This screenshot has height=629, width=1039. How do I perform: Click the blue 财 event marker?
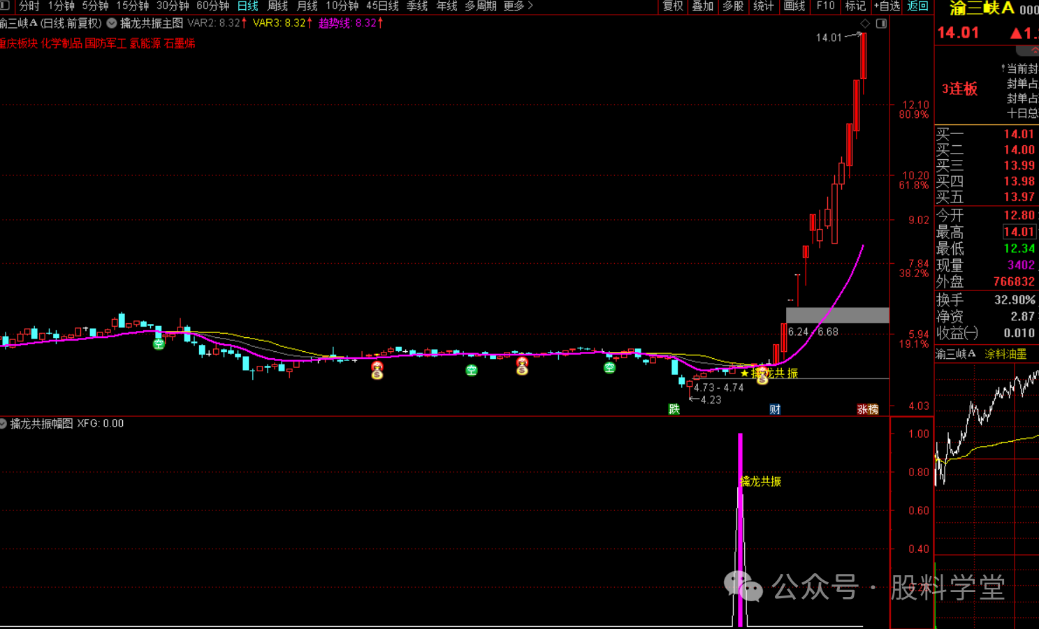[x=775, y=409]
